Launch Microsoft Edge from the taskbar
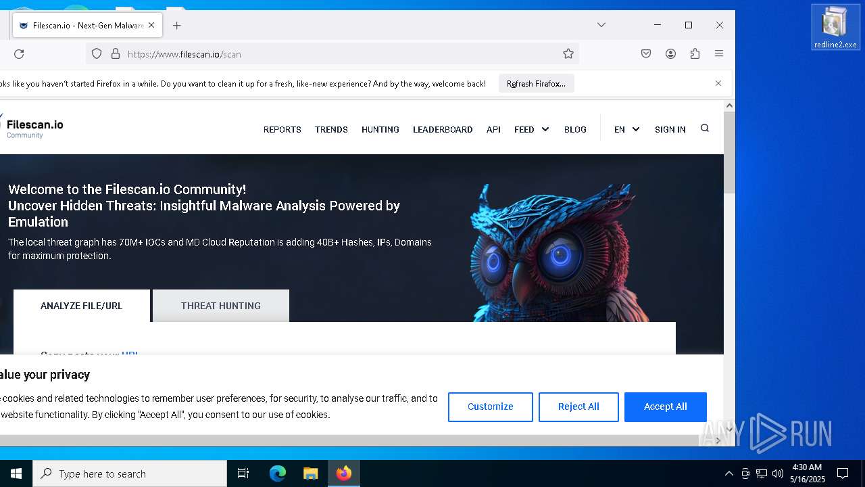 coord(278,473)
